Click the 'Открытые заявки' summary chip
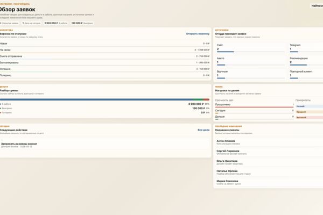Image resolution: width=323 pixels, height=215 pixels. (10, 23)
